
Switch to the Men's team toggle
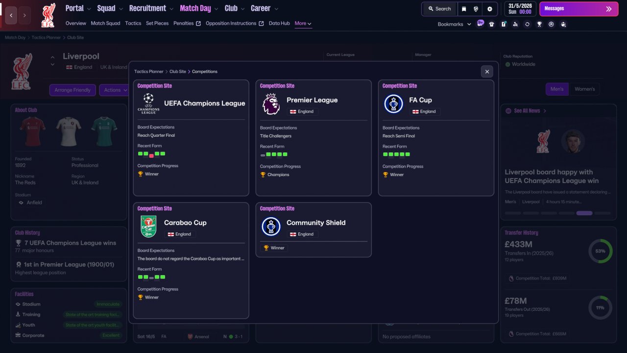point(557,89)
